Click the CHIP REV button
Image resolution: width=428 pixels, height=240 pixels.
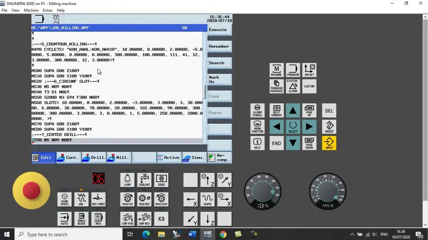[x=144, y=219]
